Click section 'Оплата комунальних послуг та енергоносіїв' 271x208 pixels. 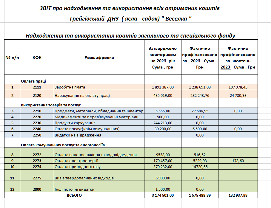pos(63,145)
